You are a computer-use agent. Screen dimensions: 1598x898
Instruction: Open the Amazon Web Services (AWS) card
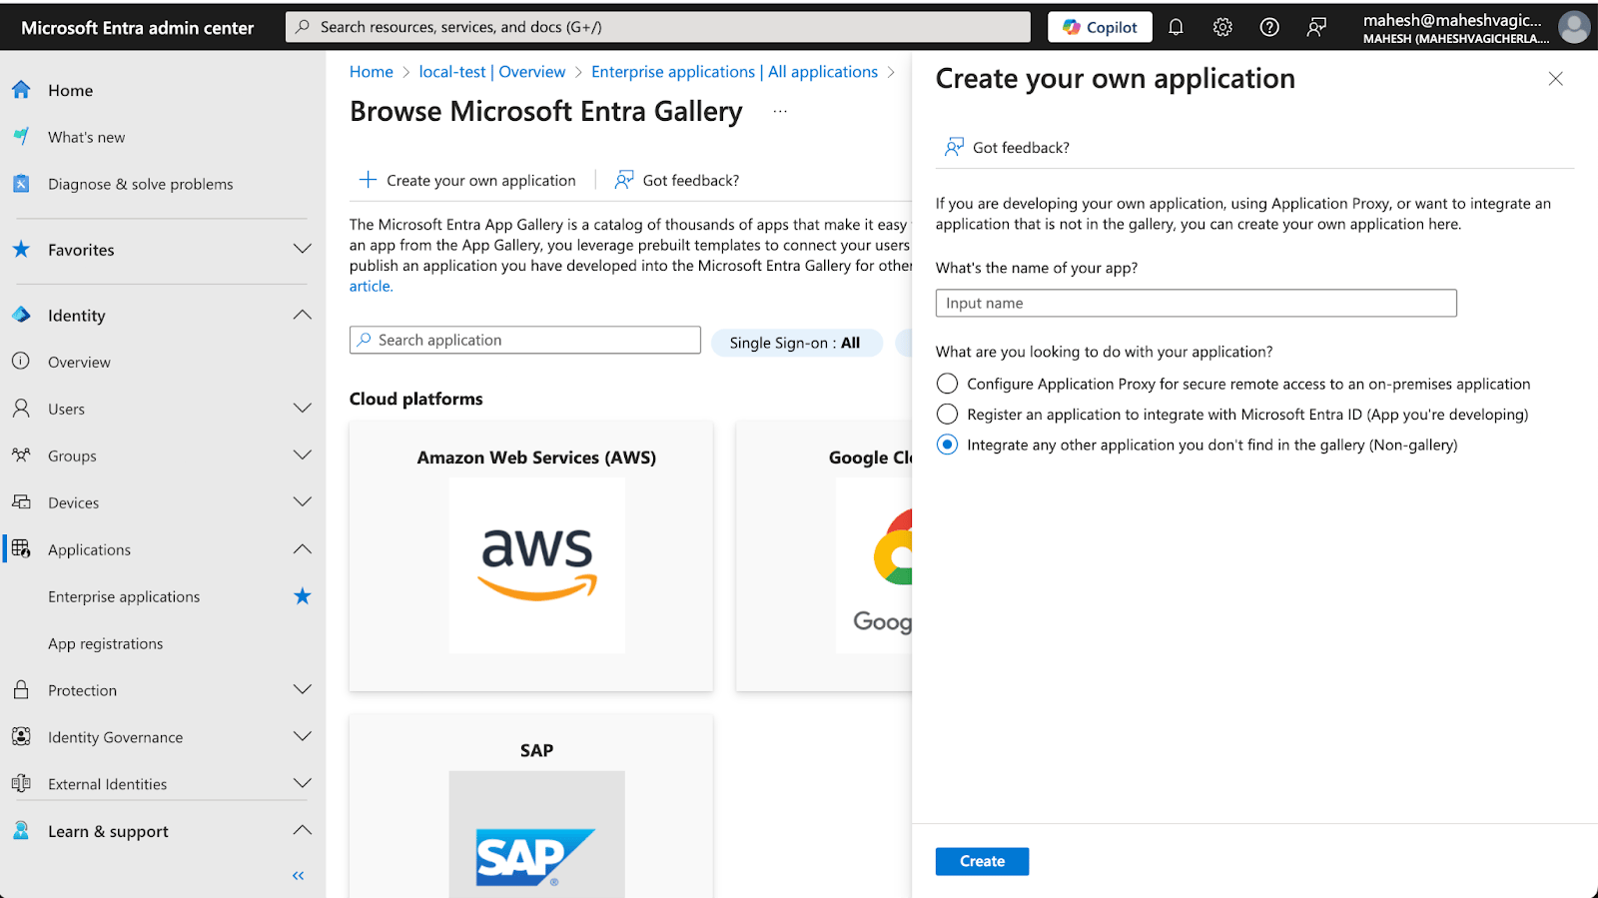point(531,556)
